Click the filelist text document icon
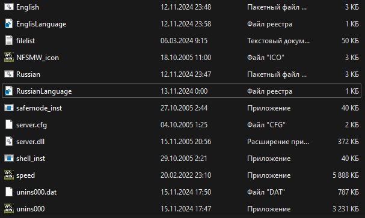 coord(9,40)
